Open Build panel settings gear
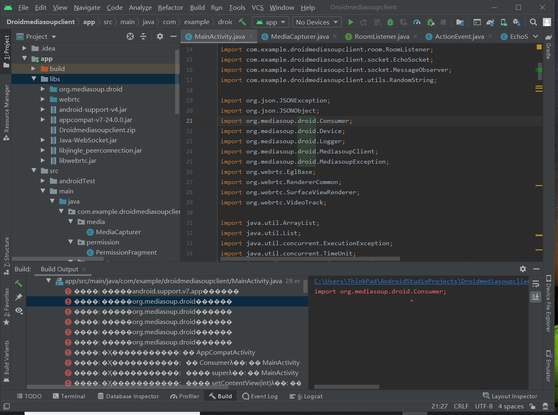Viewport: 558px width, 415px height. pyautogui.click(x=523, y=269)
